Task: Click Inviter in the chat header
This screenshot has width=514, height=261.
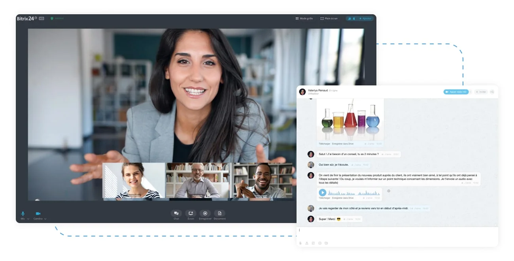Action: point(481,92)
